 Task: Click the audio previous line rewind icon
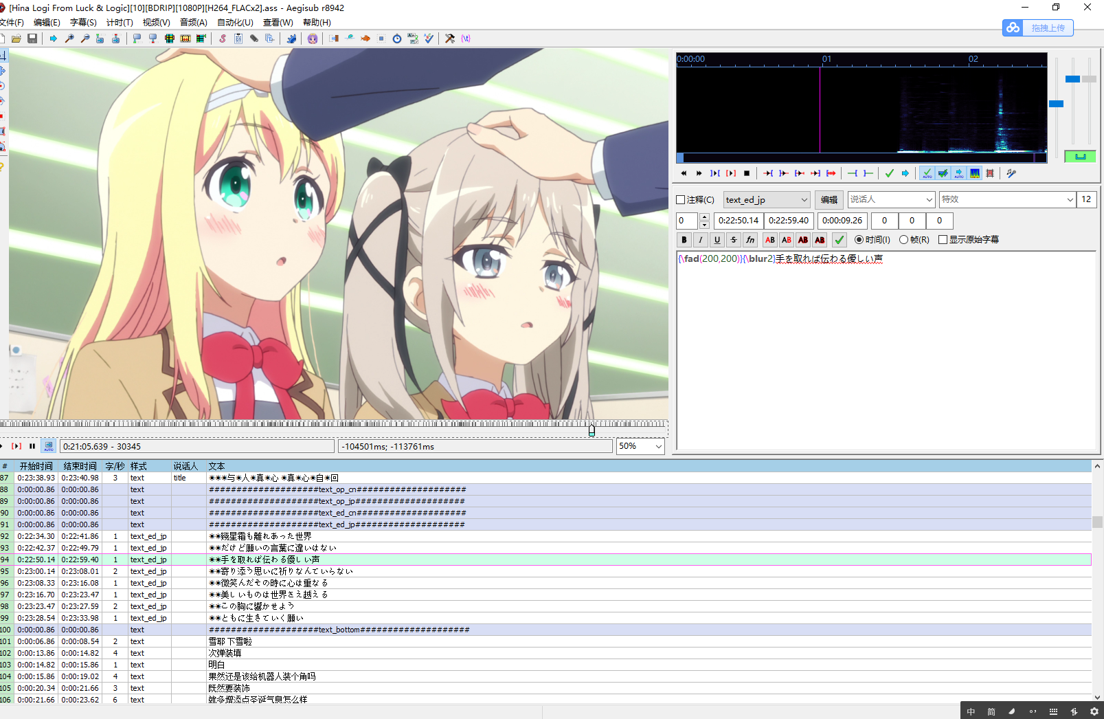684,173
